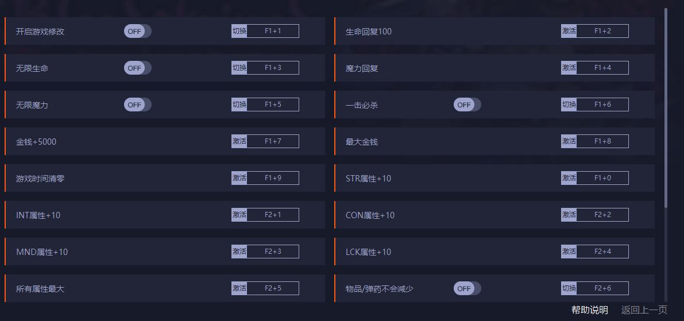This screenshot has width=684, height=321.
Task: Click 激活 button for 生命回复100
Action: [x=569, y=31]
